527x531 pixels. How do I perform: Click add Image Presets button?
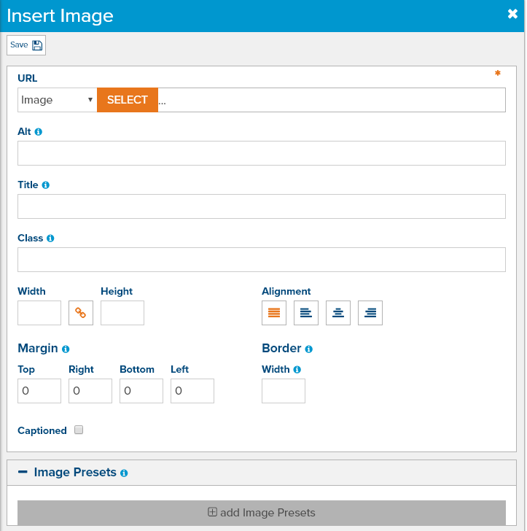click(x=261, y=513)
